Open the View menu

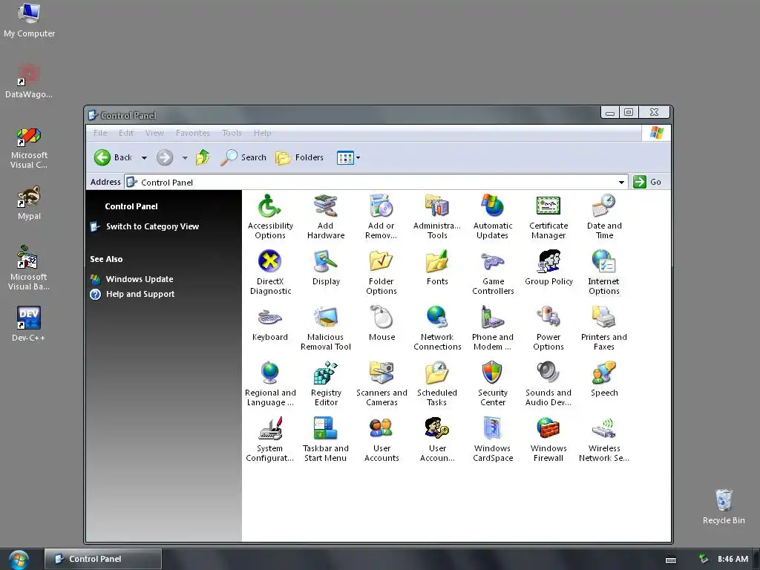pos(154,133)
